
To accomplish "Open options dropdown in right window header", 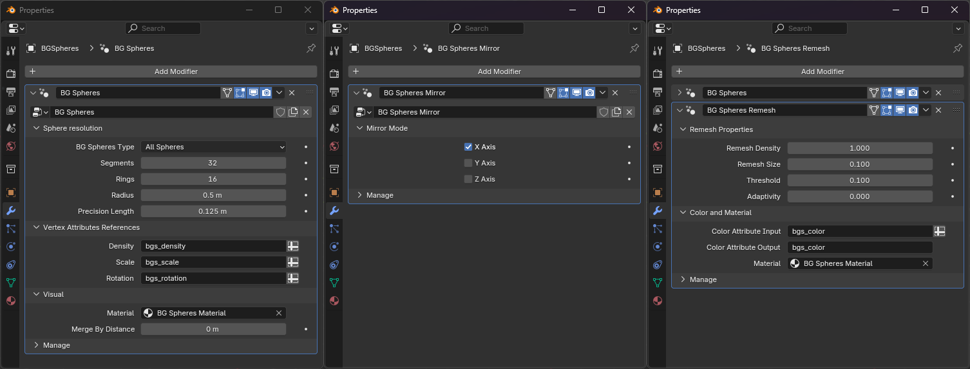I will click(x=958, y=28).
